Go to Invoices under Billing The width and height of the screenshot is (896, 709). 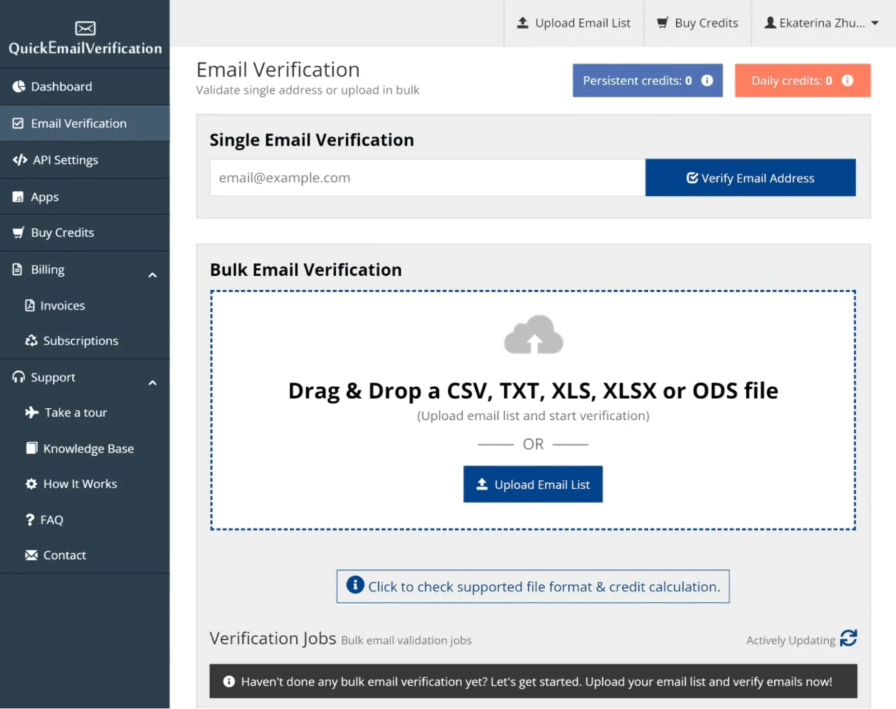pyautogui.click(x=62, y=306)
